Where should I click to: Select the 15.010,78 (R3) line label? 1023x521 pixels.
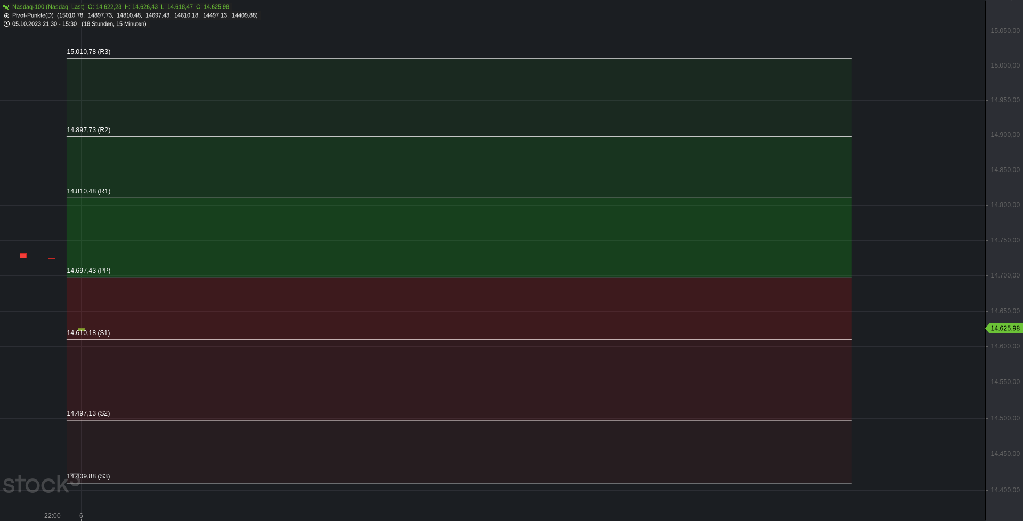(88, 52)
